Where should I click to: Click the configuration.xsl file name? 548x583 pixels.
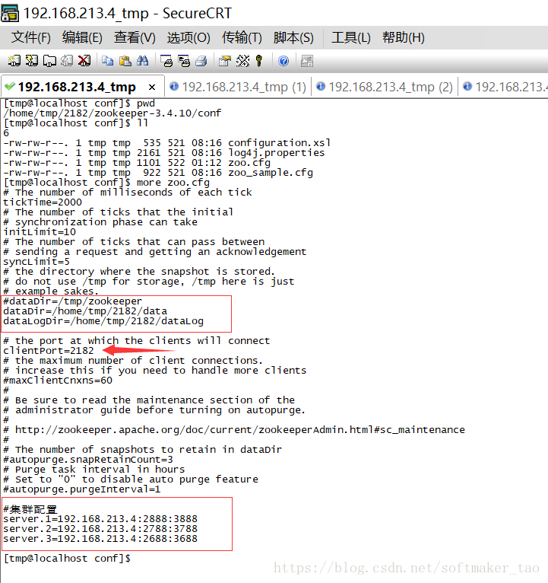click(279, 143)
